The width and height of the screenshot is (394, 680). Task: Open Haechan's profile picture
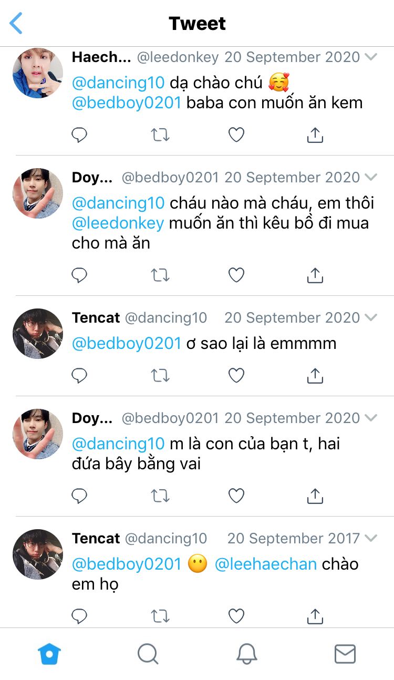(x=38, y=73)
